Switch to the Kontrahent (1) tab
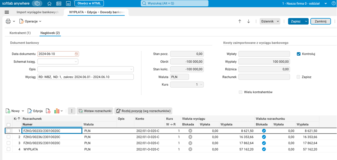The image size is (337, 160). (20, 33)
